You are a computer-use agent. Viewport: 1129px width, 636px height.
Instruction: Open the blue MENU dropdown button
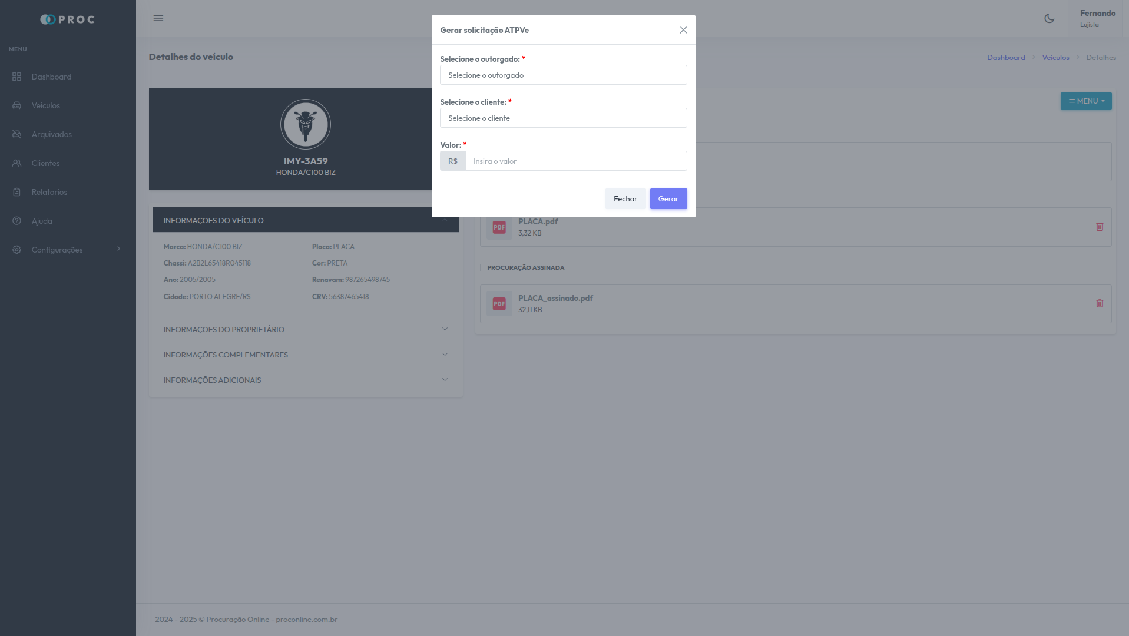[1085, 101]
